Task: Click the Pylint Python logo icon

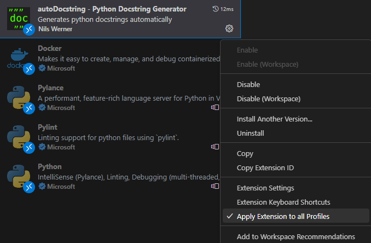Action: pos(19,137)
